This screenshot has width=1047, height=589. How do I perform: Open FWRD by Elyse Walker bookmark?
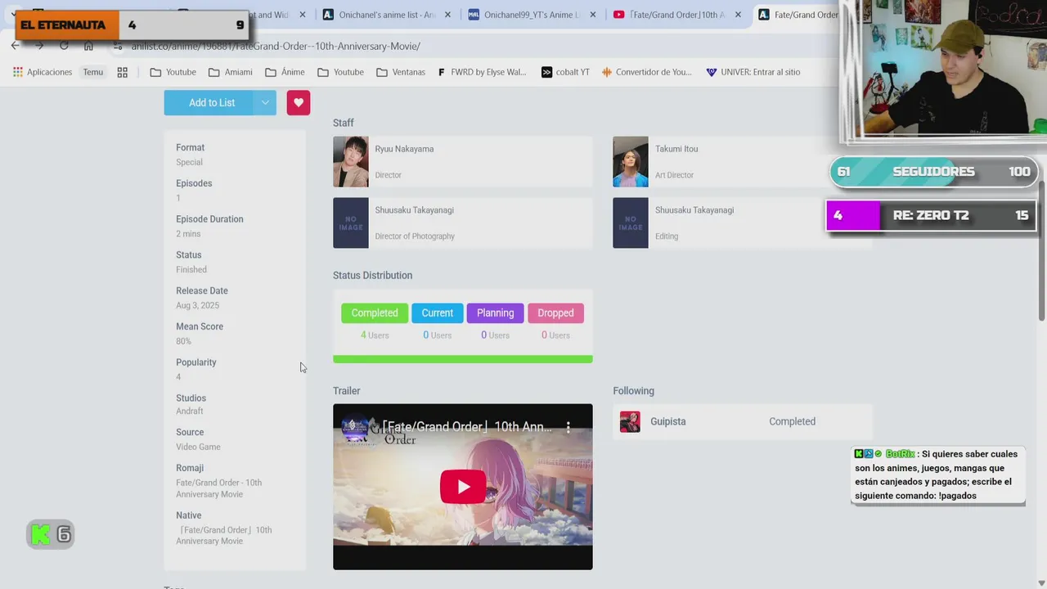pos(482,72)
